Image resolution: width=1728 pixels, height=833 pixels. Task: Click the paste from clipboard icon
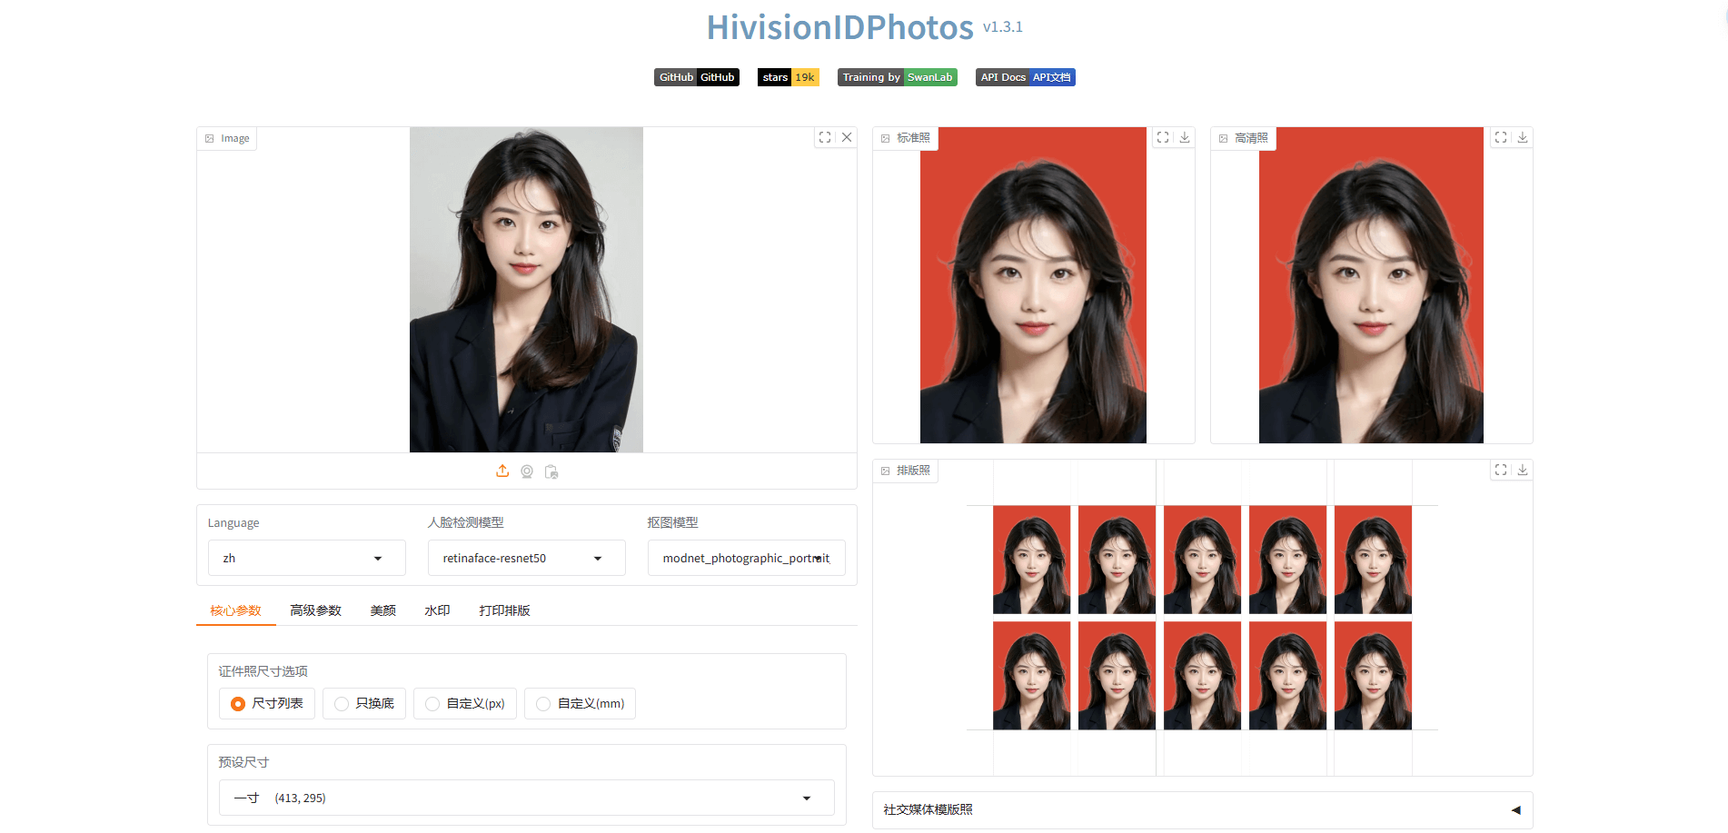[x=551, y=471]
